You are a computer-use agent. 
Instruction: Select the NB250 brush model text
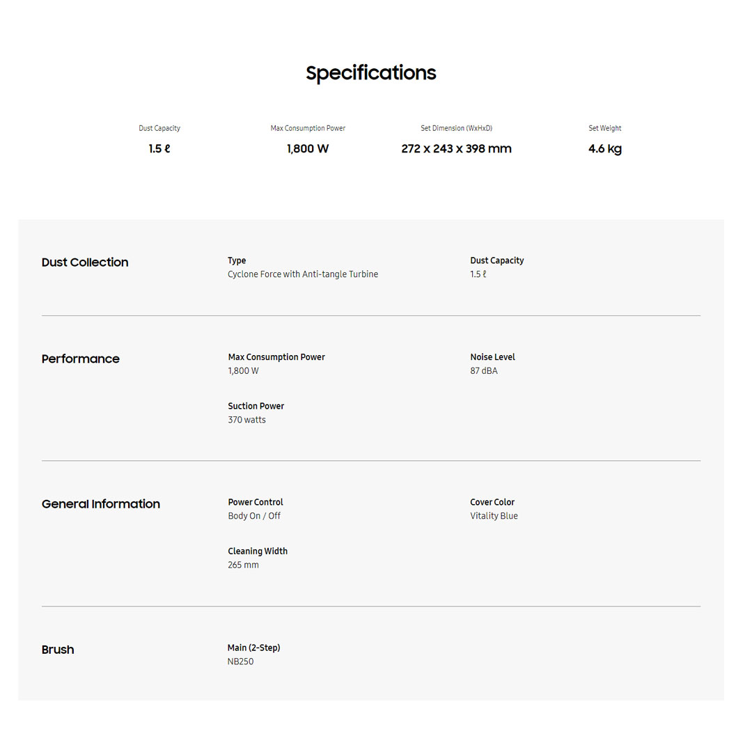(x=240, y=661)
